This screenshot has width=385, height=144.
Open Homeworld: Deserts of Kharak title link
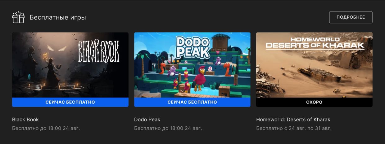click(293, 120)
